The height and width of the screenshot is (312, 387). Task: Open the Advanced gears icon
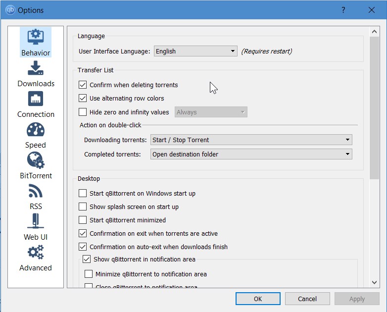click(36, 252)
